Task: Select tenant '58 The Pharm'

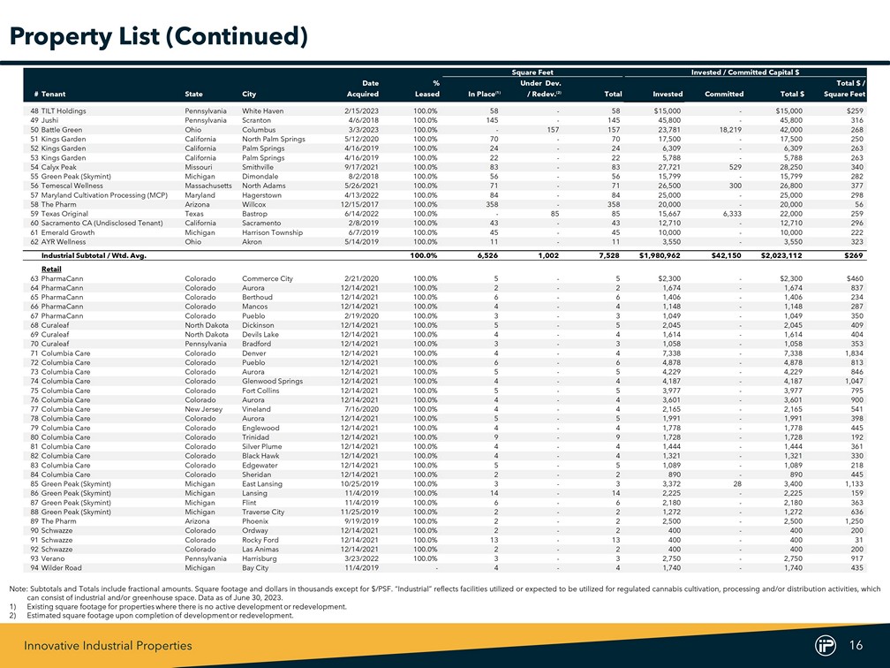Action: pyautogui.click(x=53, y=204)
